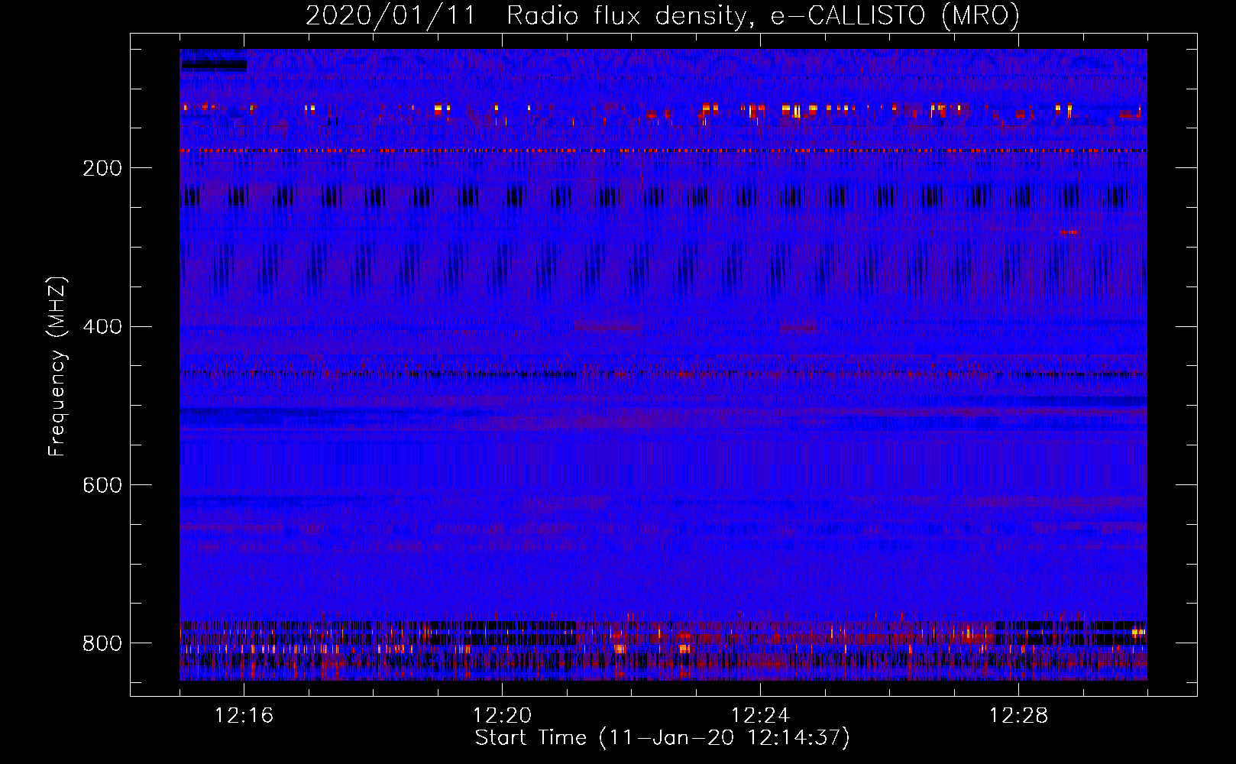
Task: Click the 200 MHz frequency tick label
Action: point(102,168)
